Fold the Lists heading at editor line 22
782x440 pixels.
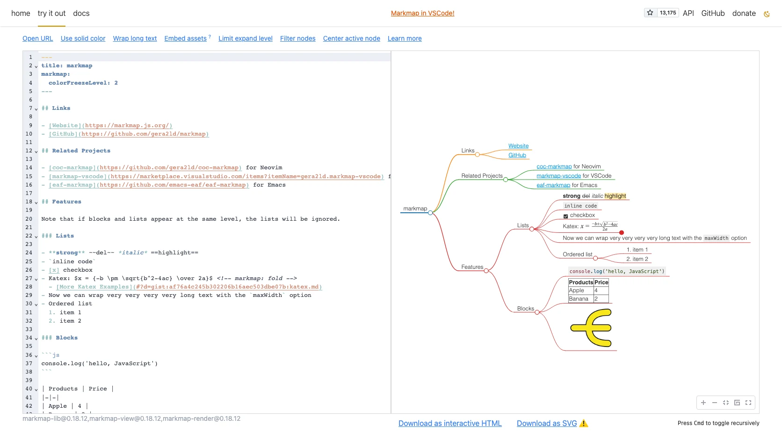pyautogui.click(x=36, y=237)
